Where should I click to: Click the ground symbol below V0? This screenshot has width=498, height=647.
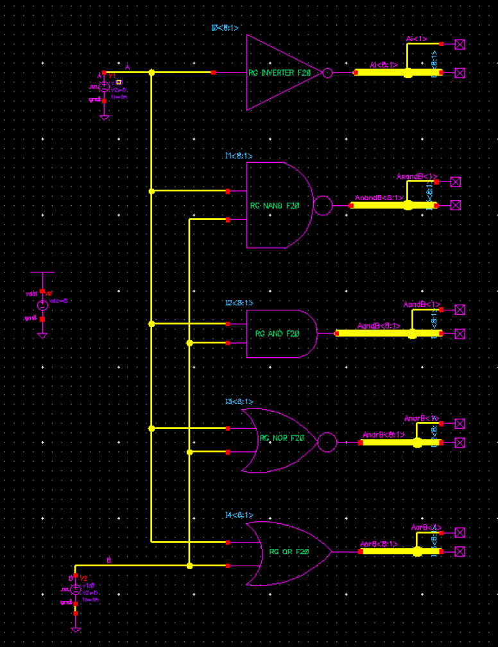click(42, 336)
